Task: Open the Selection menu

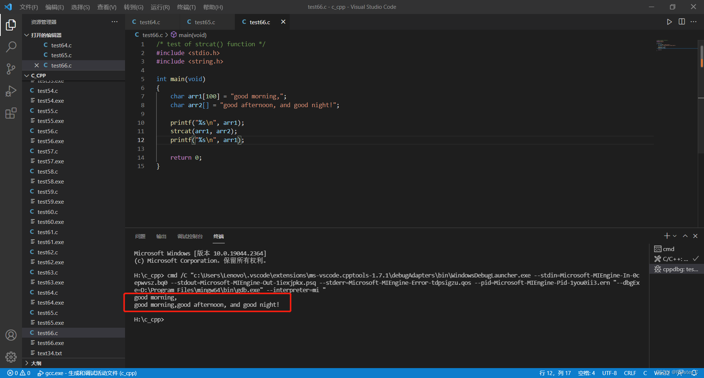Action: [80, 7]
